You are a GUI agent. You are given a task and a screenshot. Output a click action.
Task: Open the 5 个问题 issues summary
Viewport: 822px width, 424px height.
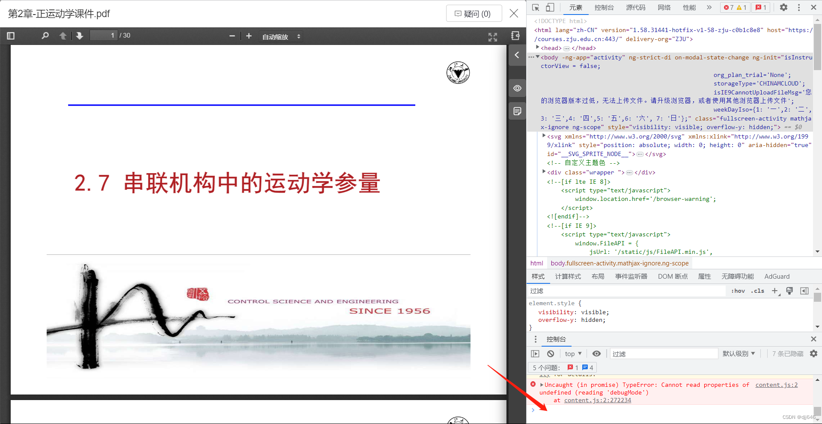point(563,368)
